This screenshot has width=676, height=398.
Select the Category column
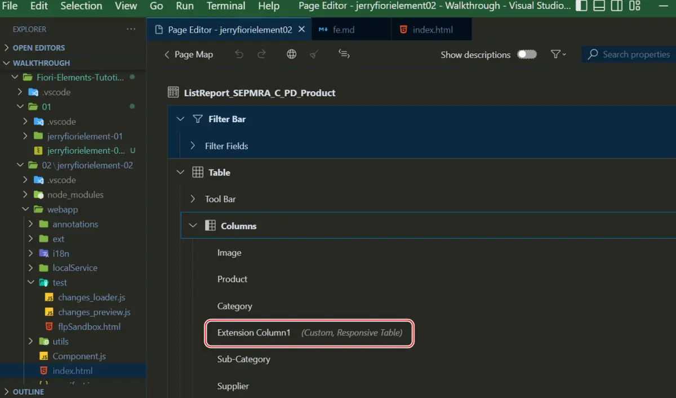point(234,306)
